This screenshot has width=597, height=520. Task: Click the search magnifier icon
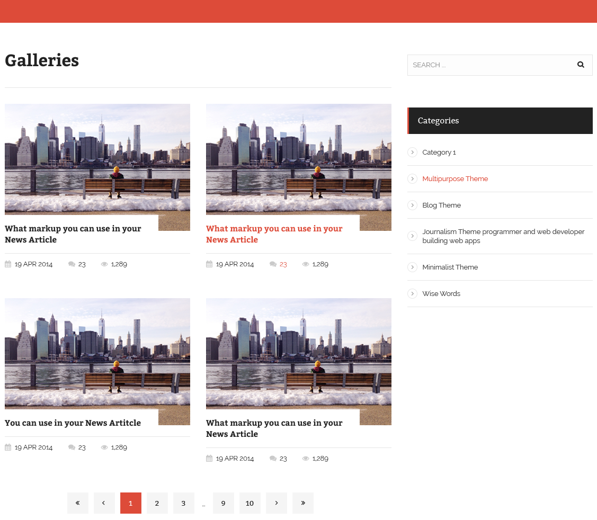[581, 65]
